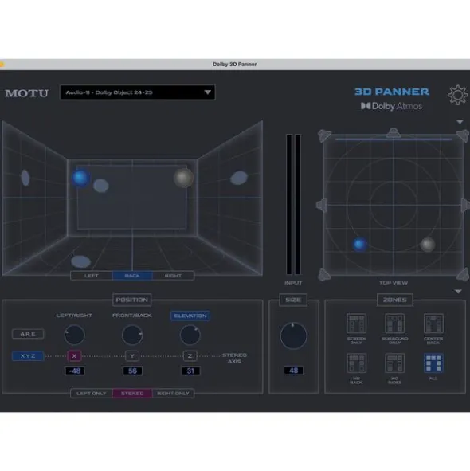Viewport: 470px width, 471px height.
Task: Select the Screen Only zone icon
Action: pyautogui.click(x=356, y=324)
